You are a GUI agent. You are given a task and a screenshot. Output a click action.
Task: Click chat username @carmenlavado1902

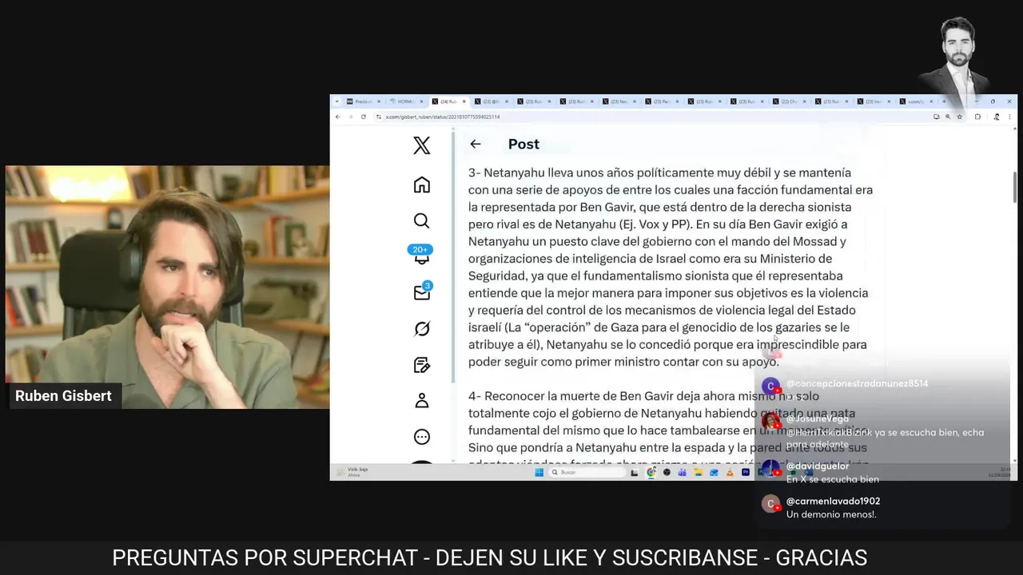[833, 502]
